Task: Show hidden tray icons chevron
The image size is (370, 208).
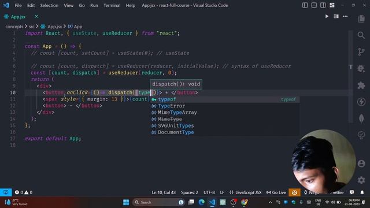Action: point(271,202)
